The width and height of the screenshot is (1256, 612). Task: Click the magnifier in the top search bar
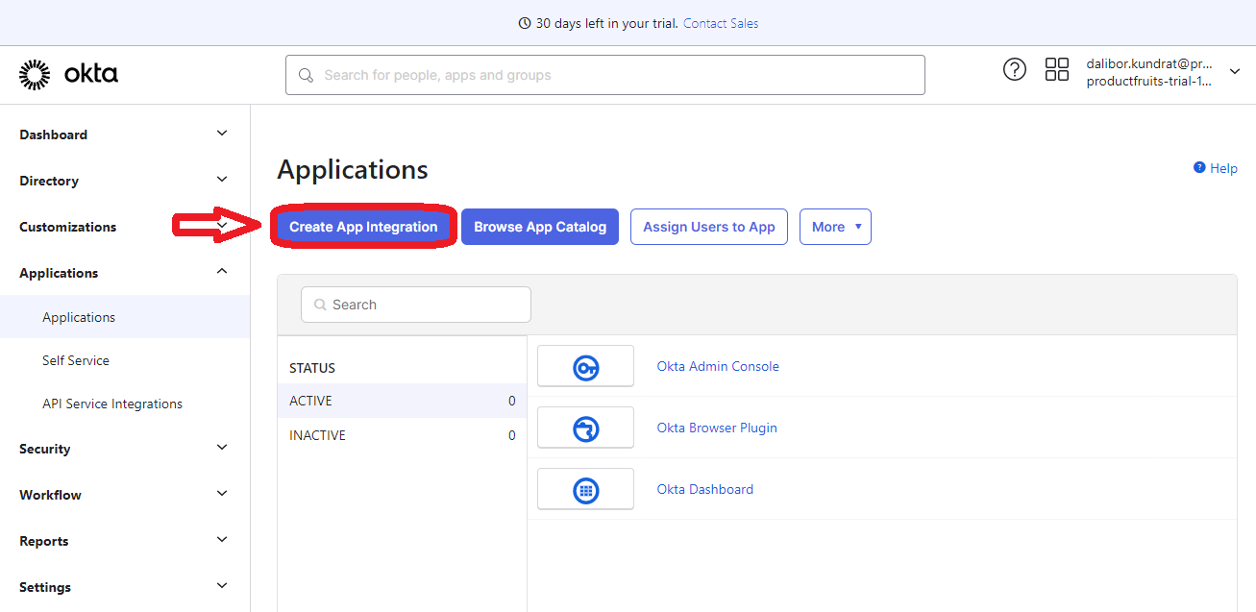tap(307, 74)
